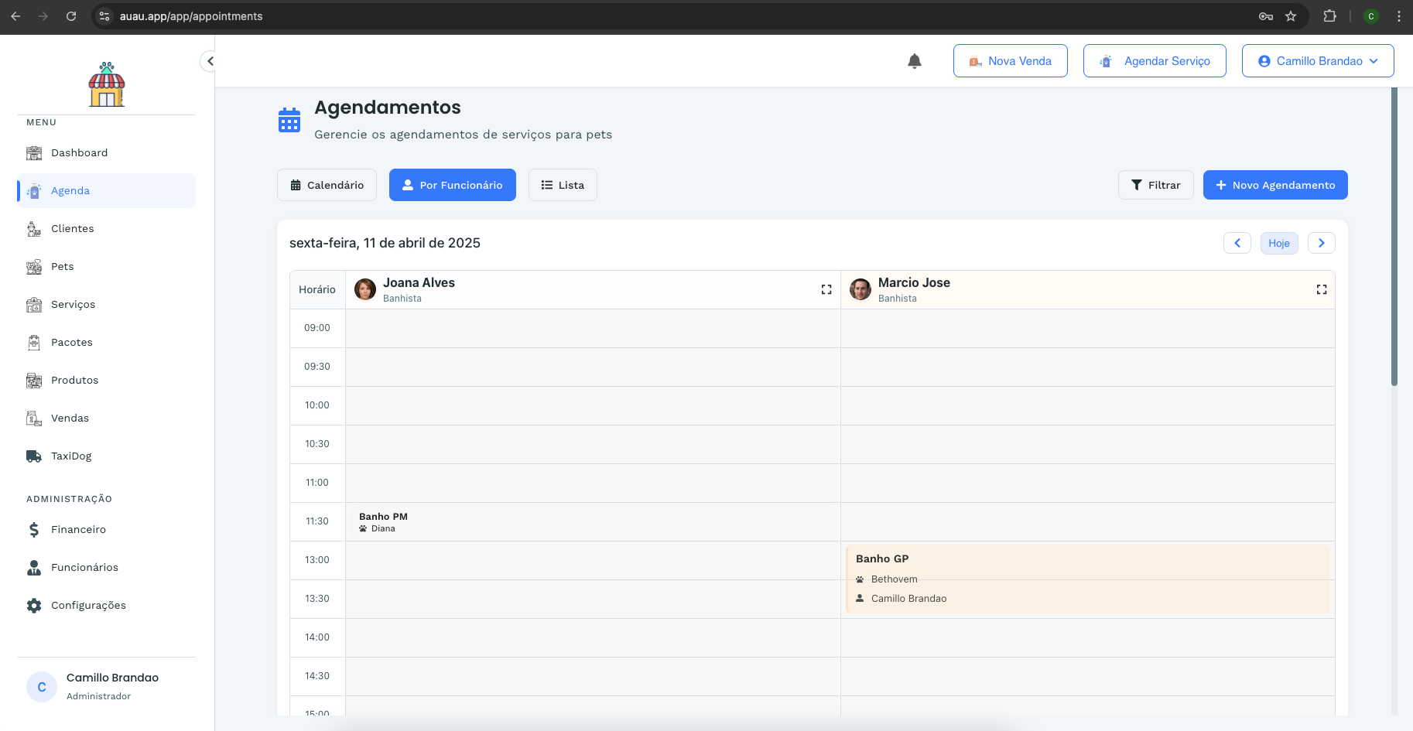Image resolution: width=1413 pixels, height=731 pixels.
Task: Click Camillo Brandao profile at sidebar bottom
Action: pyautogui.click(x=106, y=686)
